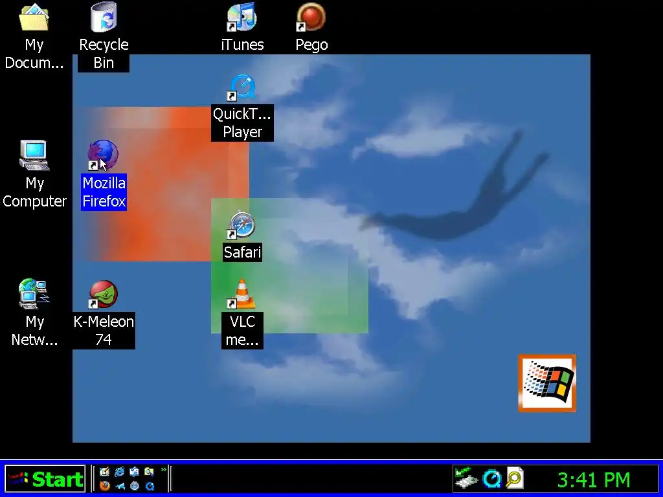Launch Safari compass from Quick Launch
This screenshot has width=663, height=497.
(135, 485)
